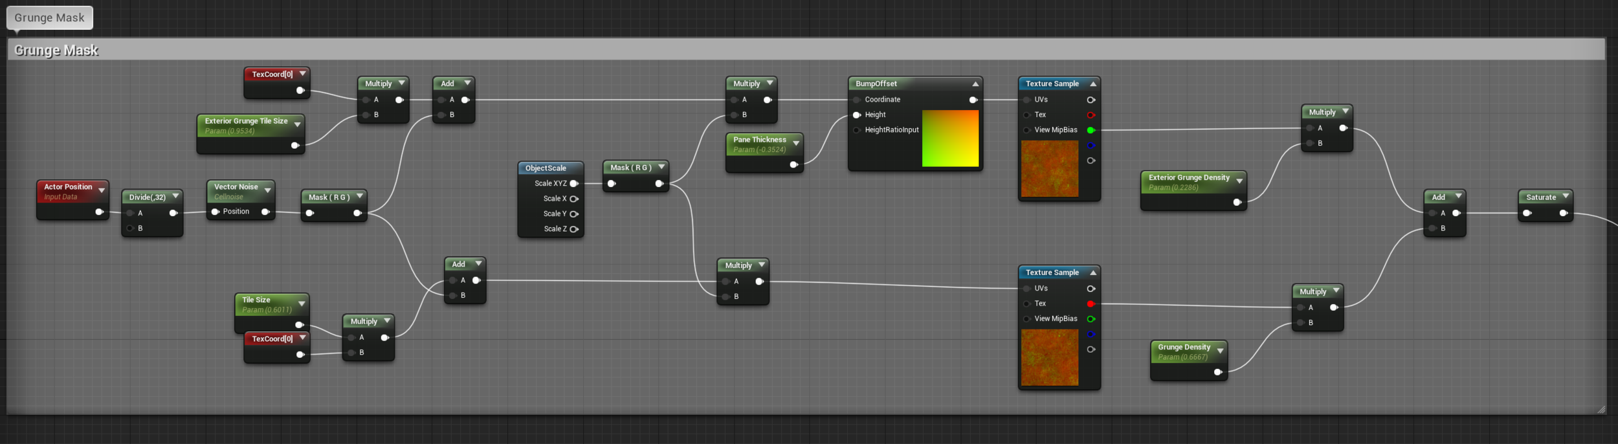The height and width of the screenshot is (444, 1618).
Task: Click the "Param (0.2286)" value text
Action: point(1173,188)
